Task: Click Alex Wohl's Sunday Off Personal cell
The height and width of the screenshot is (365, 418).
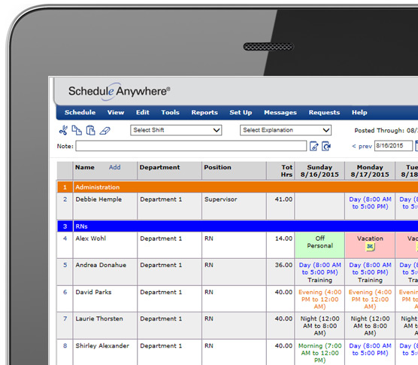Action: click(320, 245)
